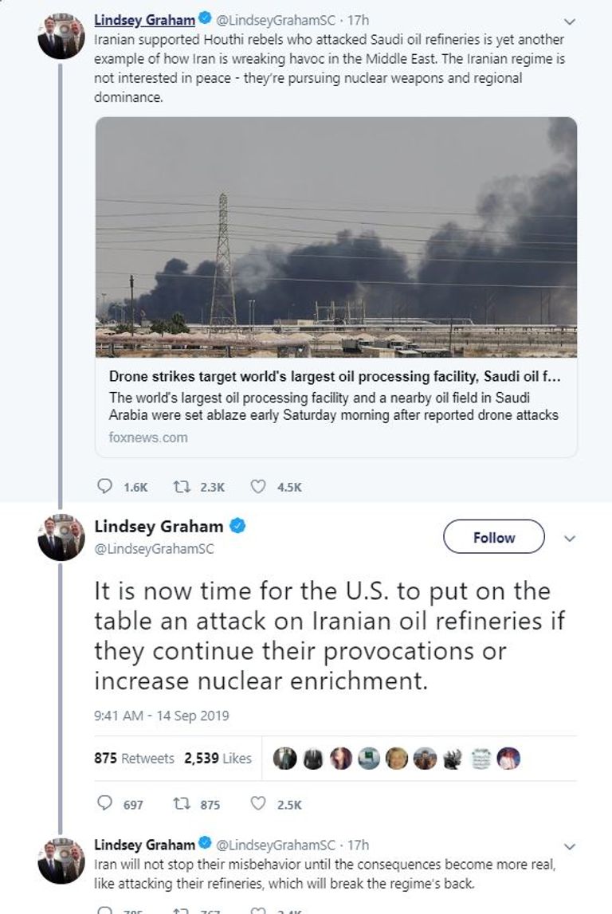Image resolution: width=612 pixels, height=914 pixels.
Task: Retweet the first tweet with 2.3K retweets
Action: point(181,486)
